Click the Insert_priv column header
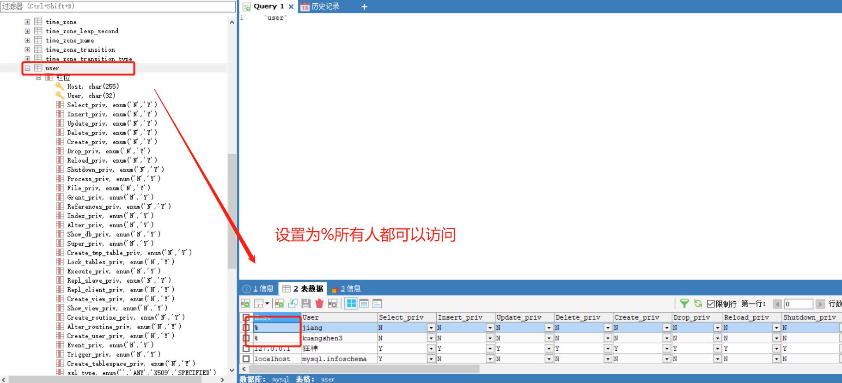Image resolution: width=842 pixels, height=383 pixels. 465,317
